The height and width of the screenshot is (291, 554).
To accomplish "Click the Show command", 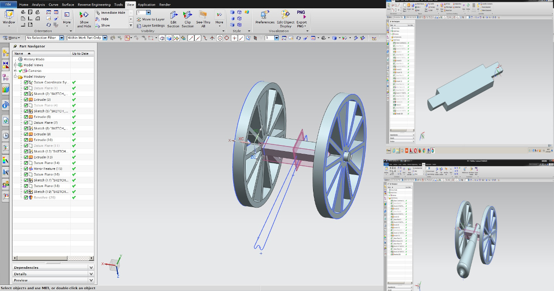I will point(102,26).
